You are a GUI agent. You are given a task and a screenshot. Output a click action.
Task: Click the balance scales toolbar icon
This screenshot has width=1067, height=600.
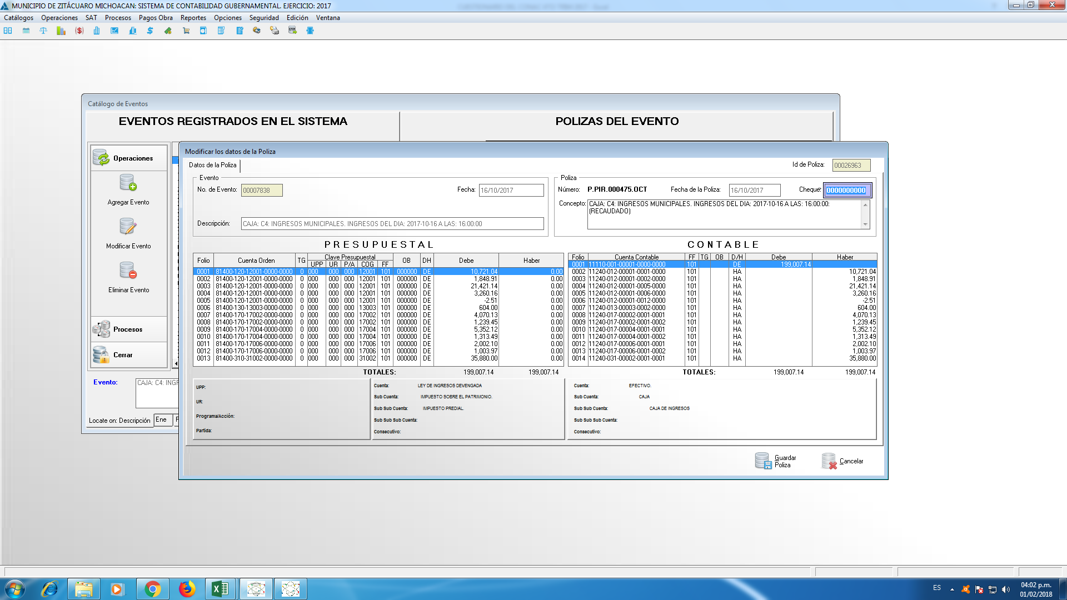[43, 31]
